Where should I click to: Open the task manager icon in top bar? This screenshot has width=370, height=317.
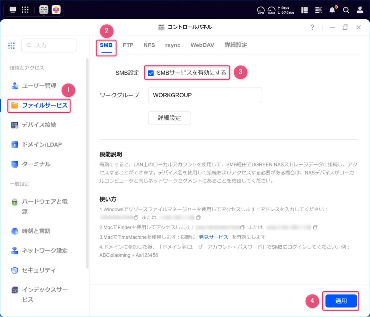[318, 10]
